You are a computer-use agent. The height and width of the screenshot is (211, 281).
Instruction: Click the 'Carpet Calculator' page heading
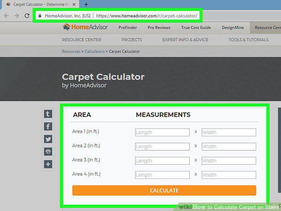pos(103,77)
